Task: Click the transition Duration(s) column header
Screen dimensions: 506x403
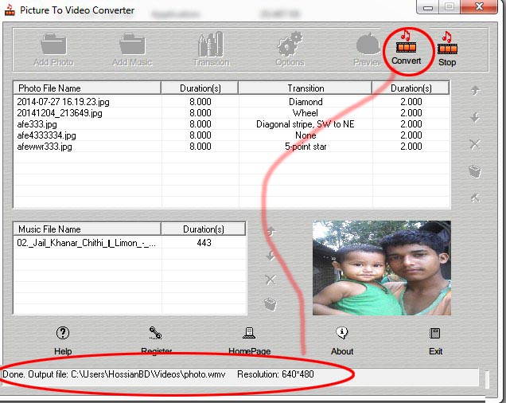Action: coord(411,88)
